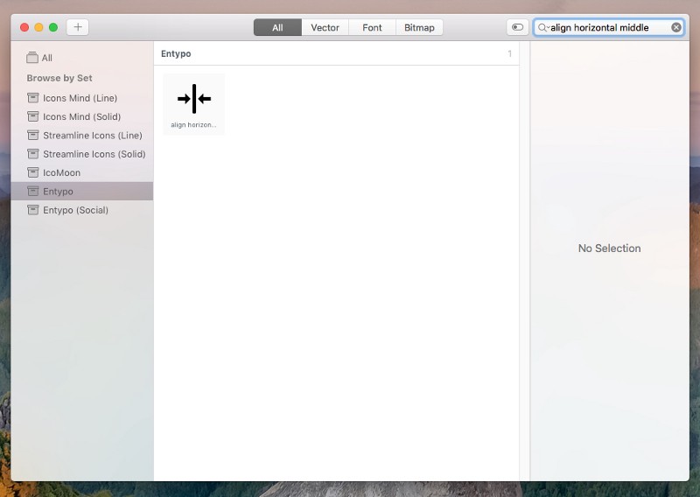Click the box icon beside the highlighted Entypo set
This screenshot has width=700, height=497.
[33, 191]
